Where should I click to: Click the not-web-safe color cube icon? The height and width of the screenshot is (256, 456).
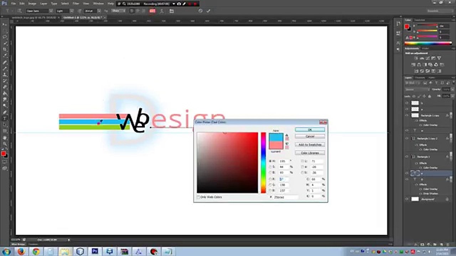287,143
